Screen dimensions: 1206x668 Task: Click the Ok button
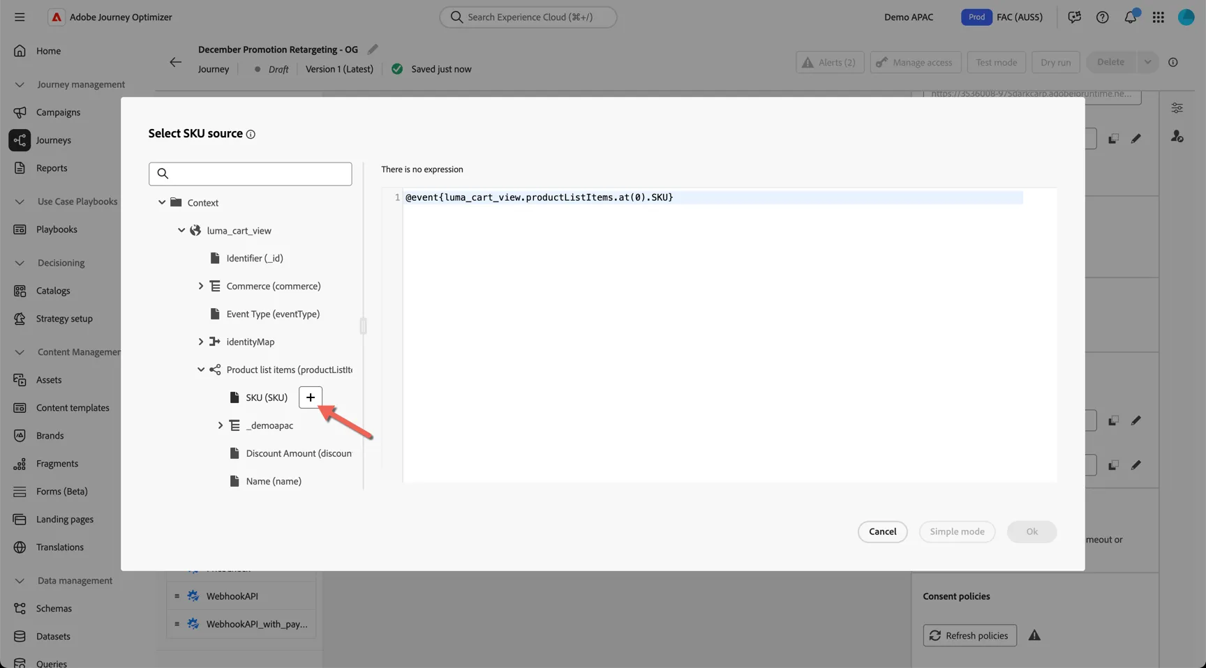point(1032,531)
